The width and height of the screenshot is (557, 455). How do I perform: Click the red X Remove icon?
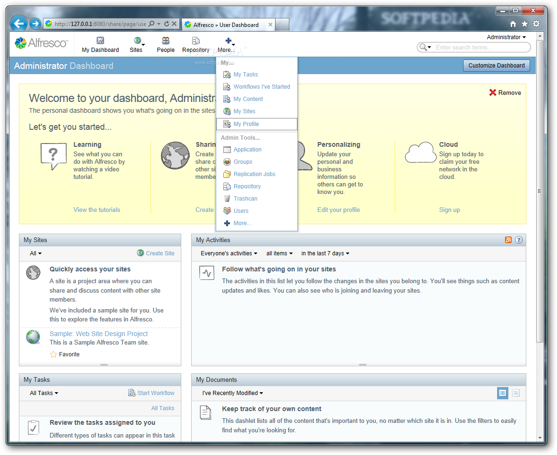coord(493,93)
